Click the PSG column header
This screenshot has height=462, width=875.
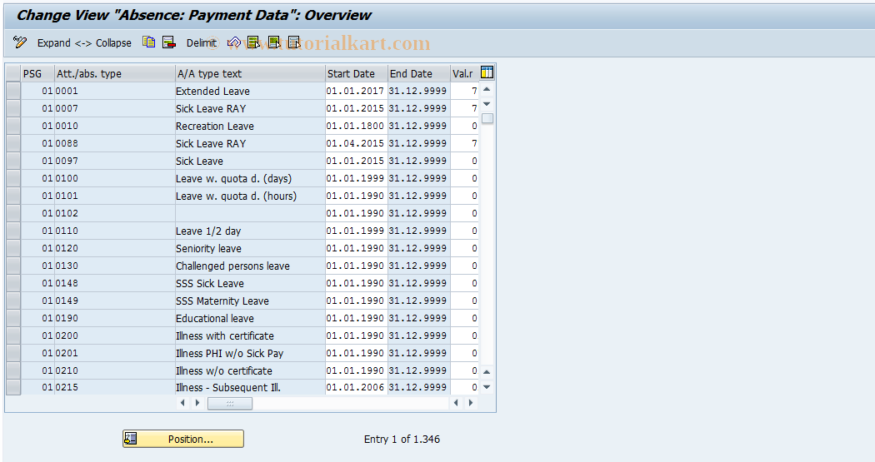pyautogui.click(x=37, y=73)
